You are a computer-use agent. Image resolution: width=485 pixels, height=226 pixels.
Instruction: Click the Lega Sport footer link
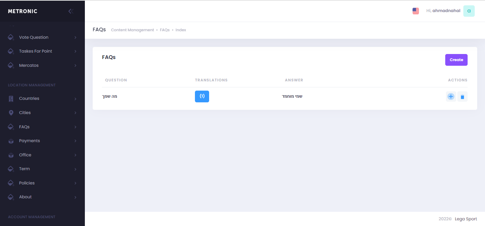click(x=466, y=219)
